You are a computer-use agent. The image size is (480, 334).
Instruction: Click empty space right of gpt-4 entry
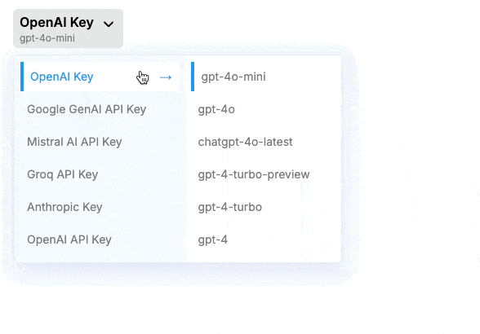coord(285,240)
